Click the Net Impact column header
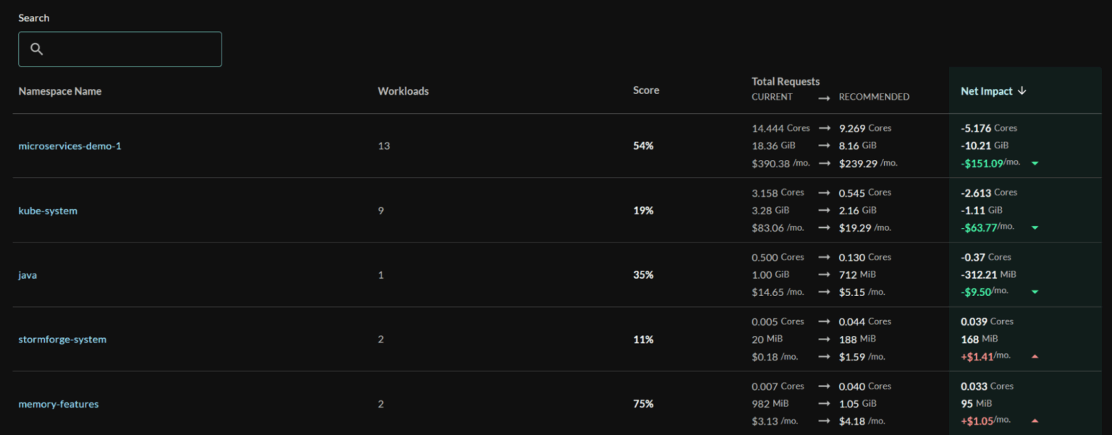Image resolution: width=1112 pixels, height=435 pixels. 986,91
